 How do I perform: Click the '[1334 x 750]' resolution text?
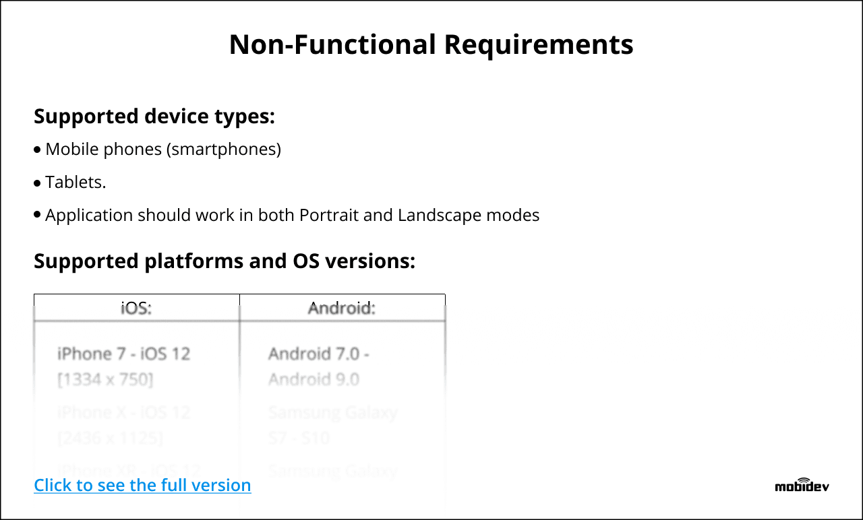(x=105, y=380)
